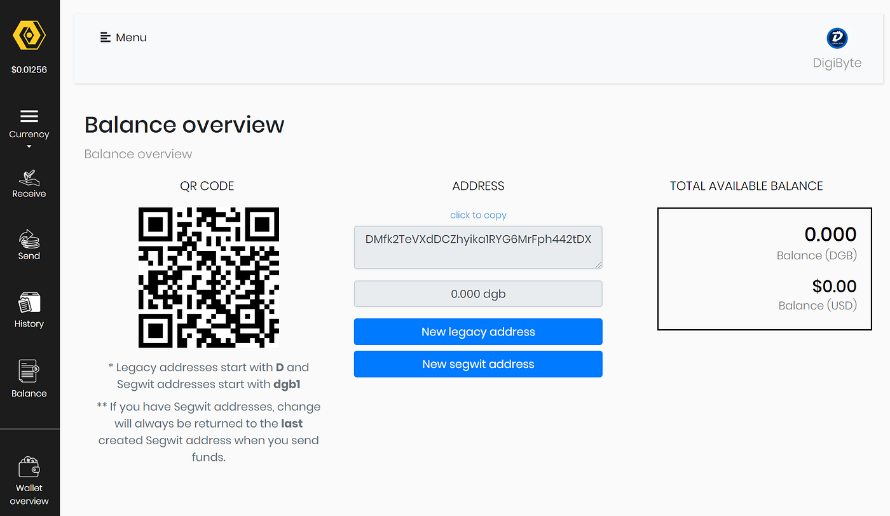Viewport: 890px width, 516px height.
Task: Open the Currency hamburger icon in the sidebar
Action: click(x=29, y=116)
